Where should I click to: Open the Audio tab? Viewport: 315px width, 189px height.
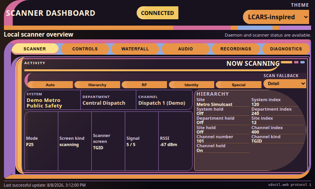pos(185,49)
